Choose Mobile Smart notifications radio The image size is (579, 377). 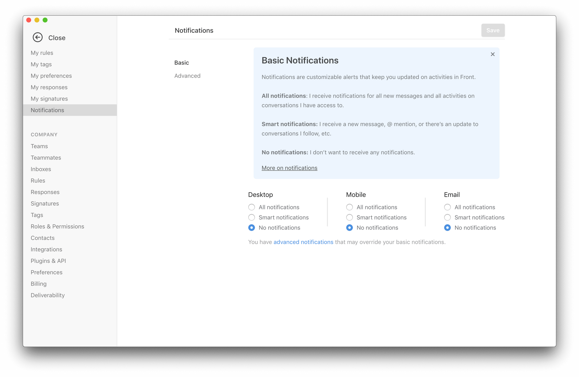(x=349, y=217)
